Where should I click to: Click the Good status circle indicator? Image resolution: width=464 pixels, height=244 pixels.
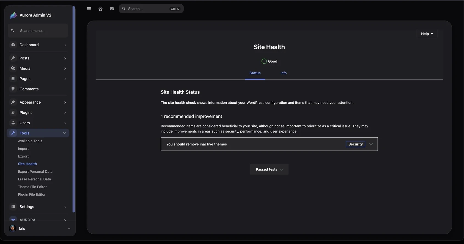point(264,61)
